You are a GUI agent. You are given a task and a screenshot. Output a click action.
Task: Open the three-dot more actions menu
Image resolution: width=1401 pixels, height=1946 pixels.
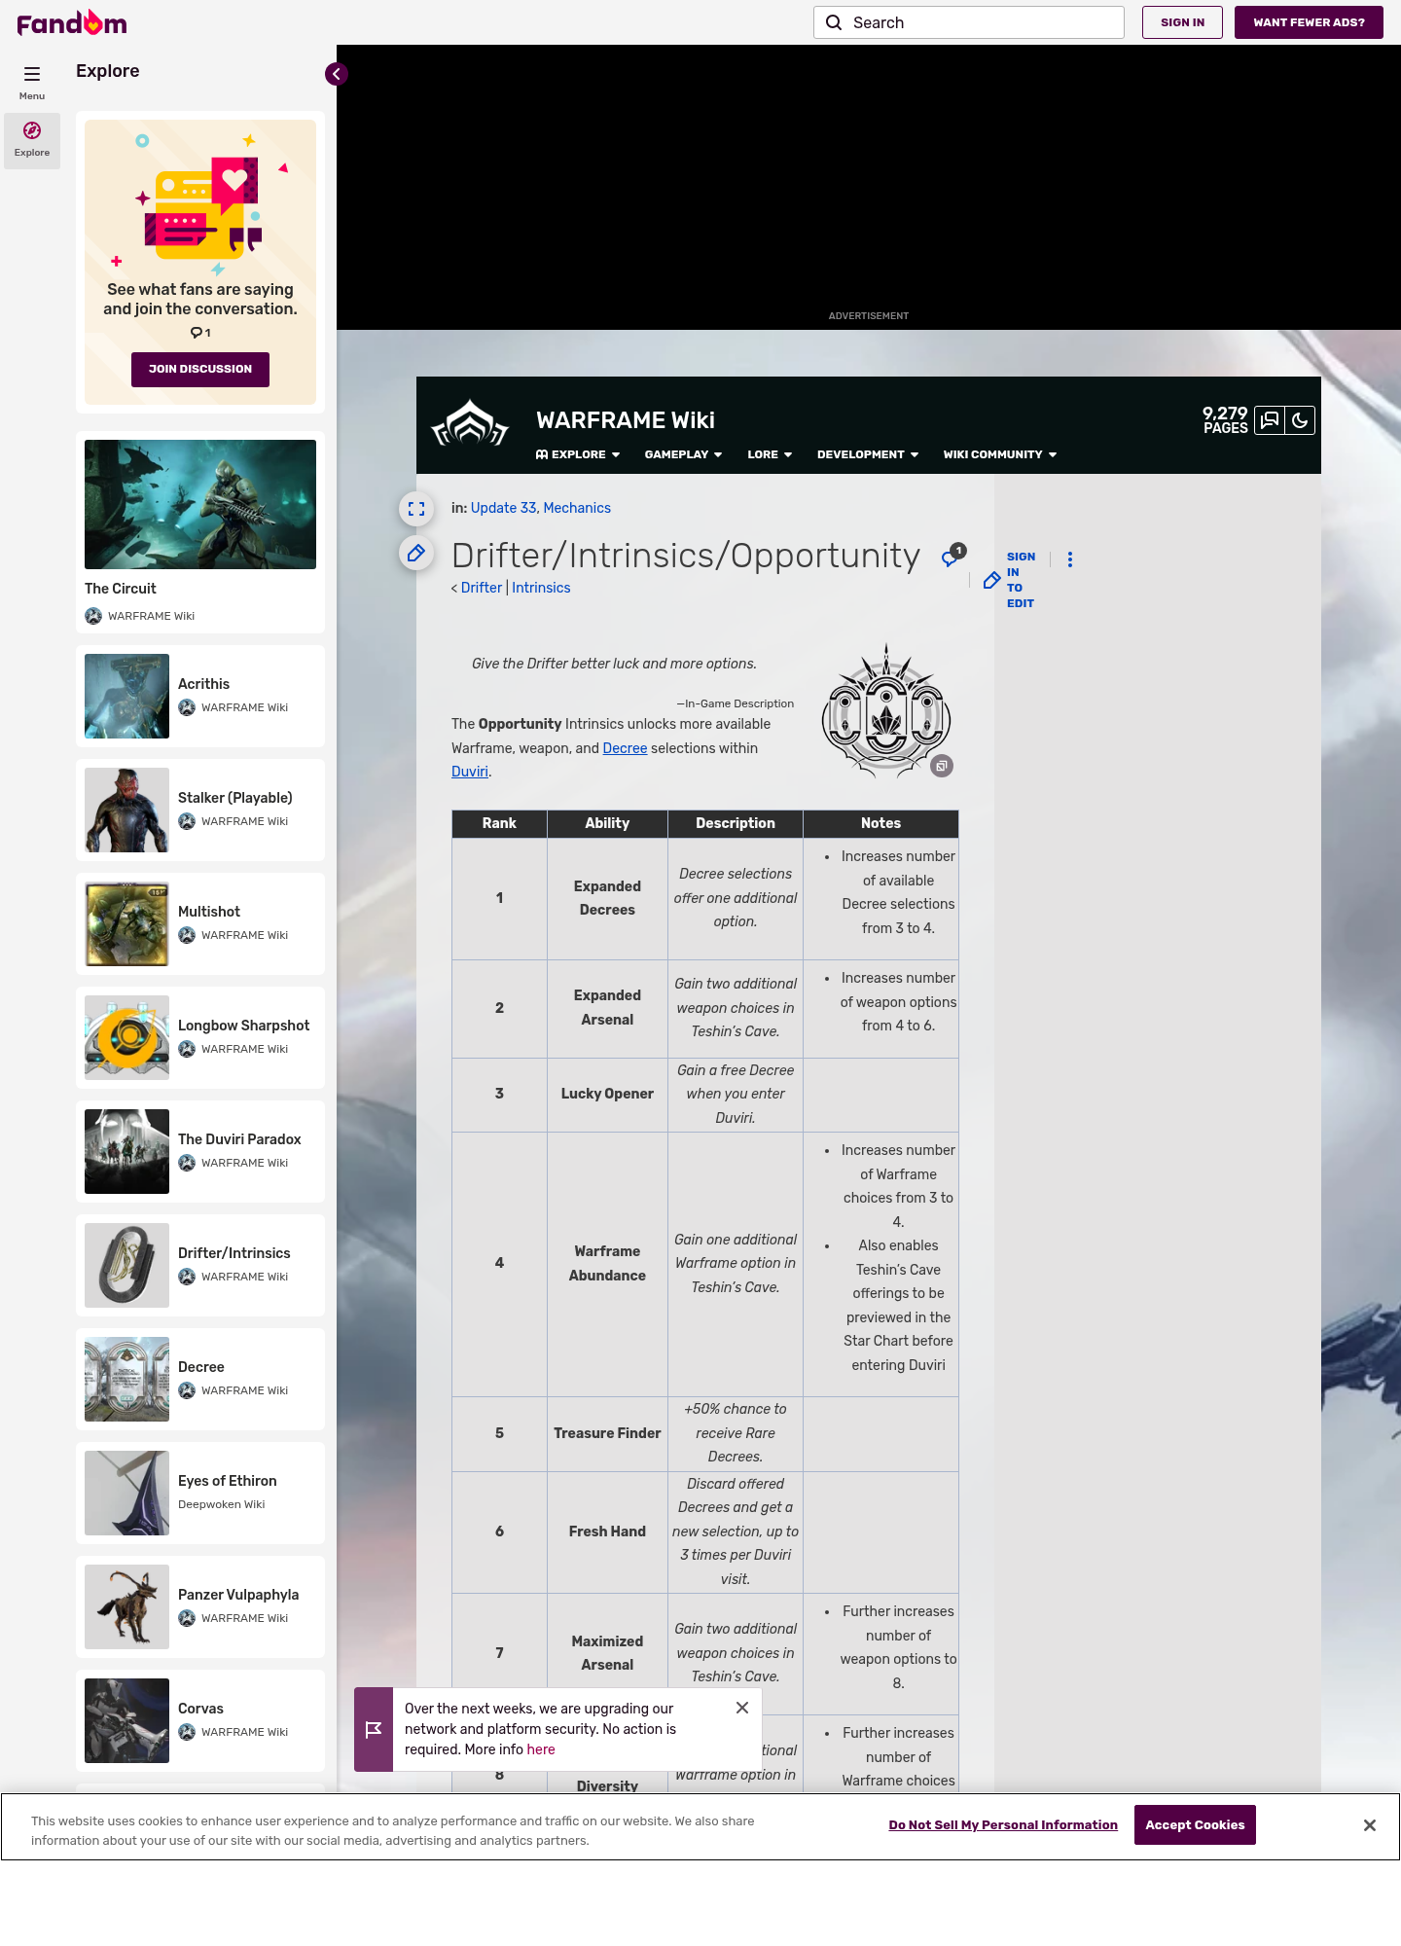[x=1070, y=559]
